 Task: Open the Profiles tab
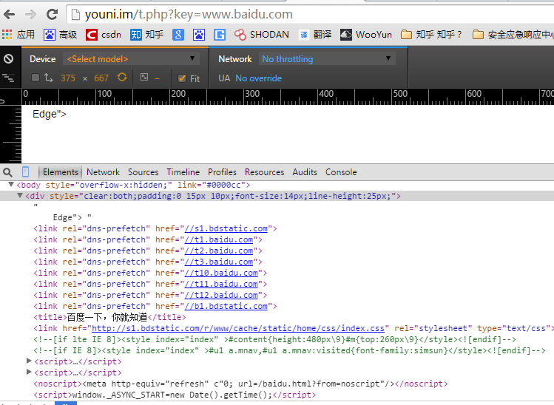point(222,172)
